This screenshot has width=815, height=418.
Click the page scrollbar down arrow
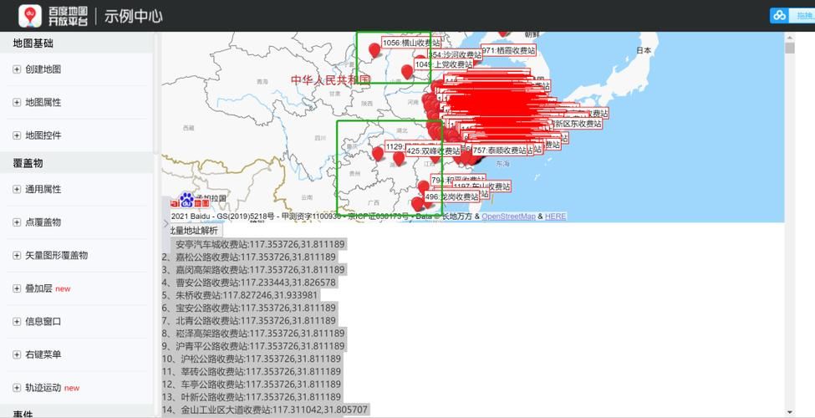click(x=790, y=413)
